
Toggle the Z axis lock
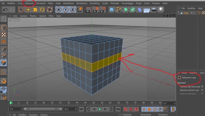73,10
